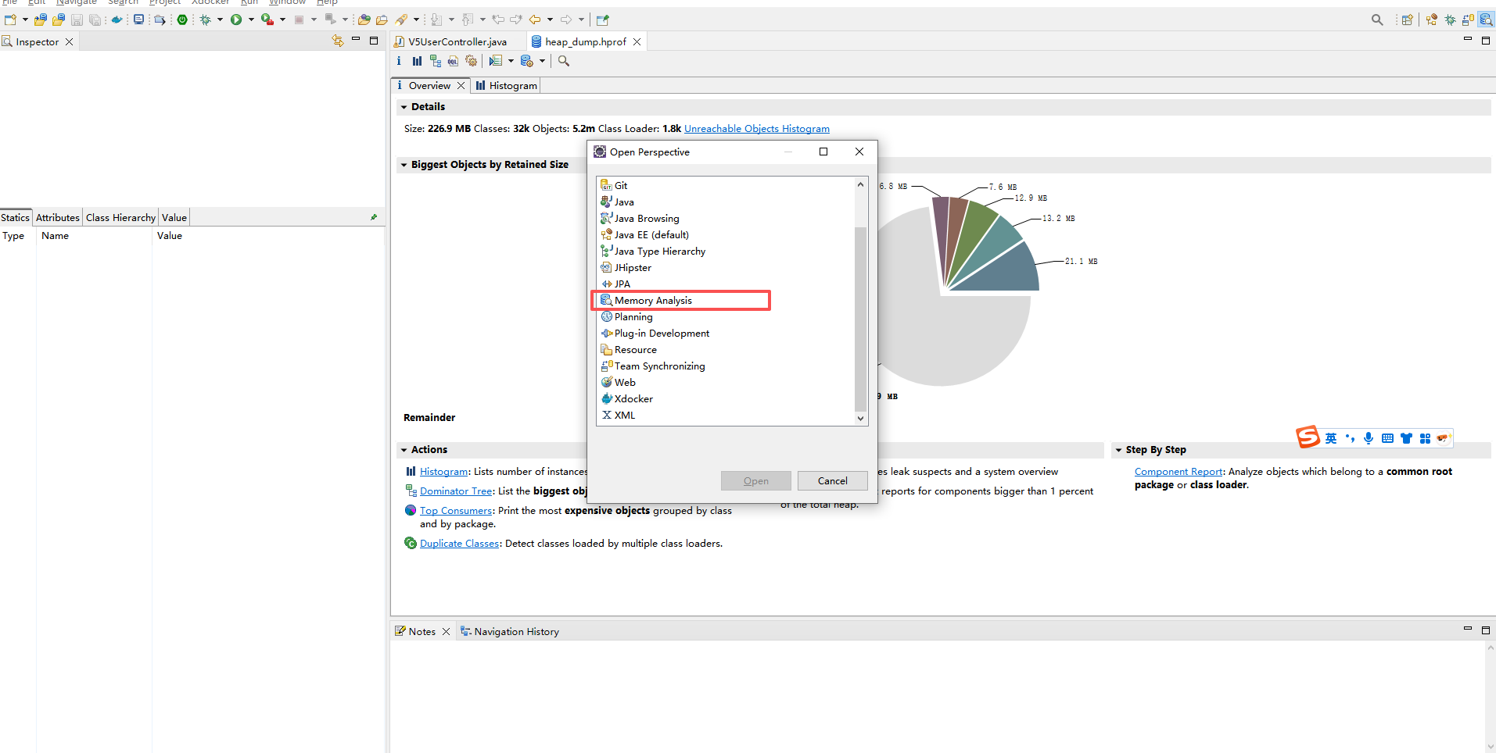
Task: Click the Sogou microphone voice input icon
Action: click(x=1369, y=438)
